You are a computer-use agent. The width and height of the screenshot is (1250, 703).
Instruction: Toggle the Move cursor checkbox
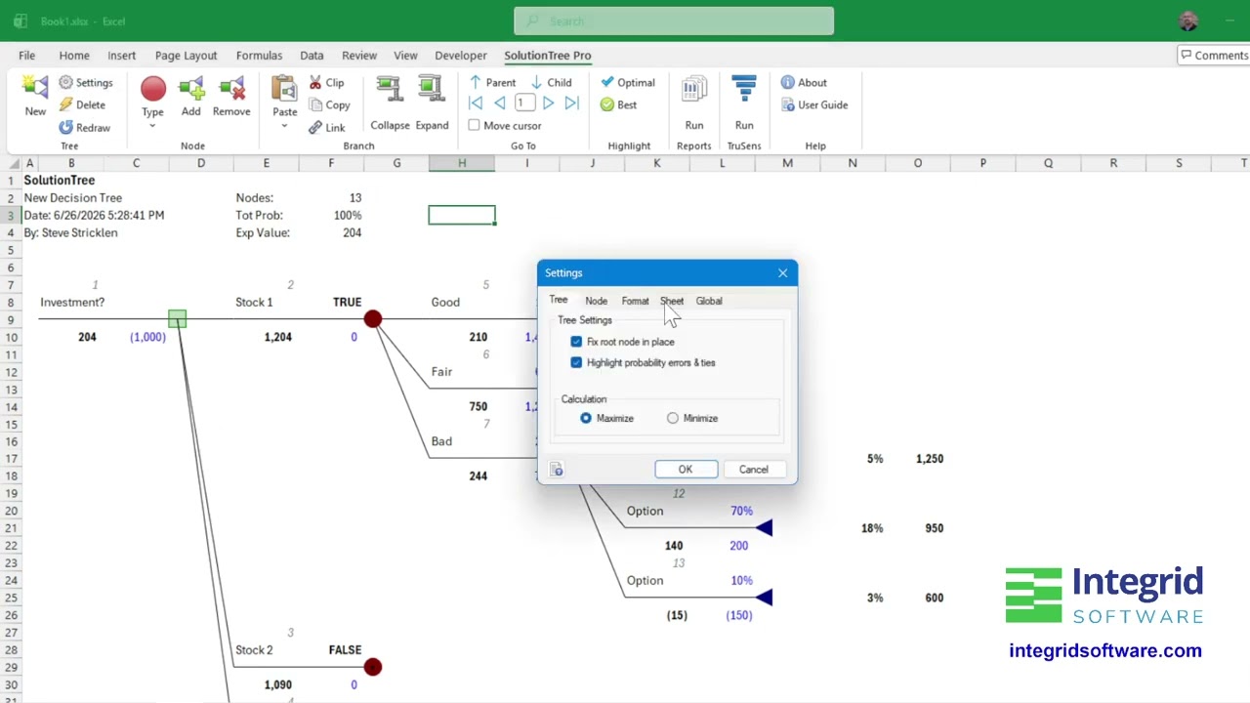tap(474, 125)
